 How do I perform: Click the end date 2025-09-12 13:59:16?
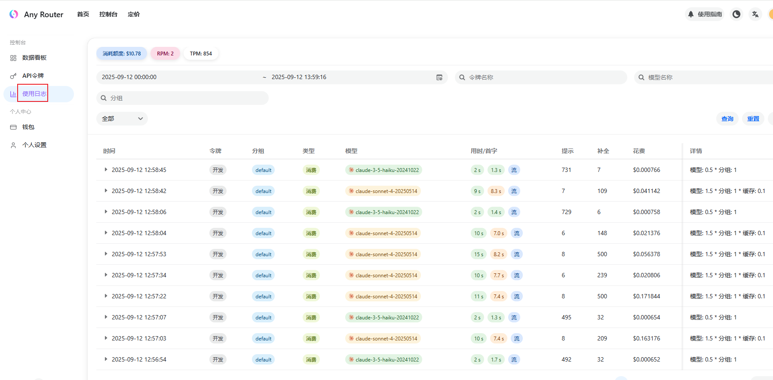pyautogui.click(x=299, y=77)
